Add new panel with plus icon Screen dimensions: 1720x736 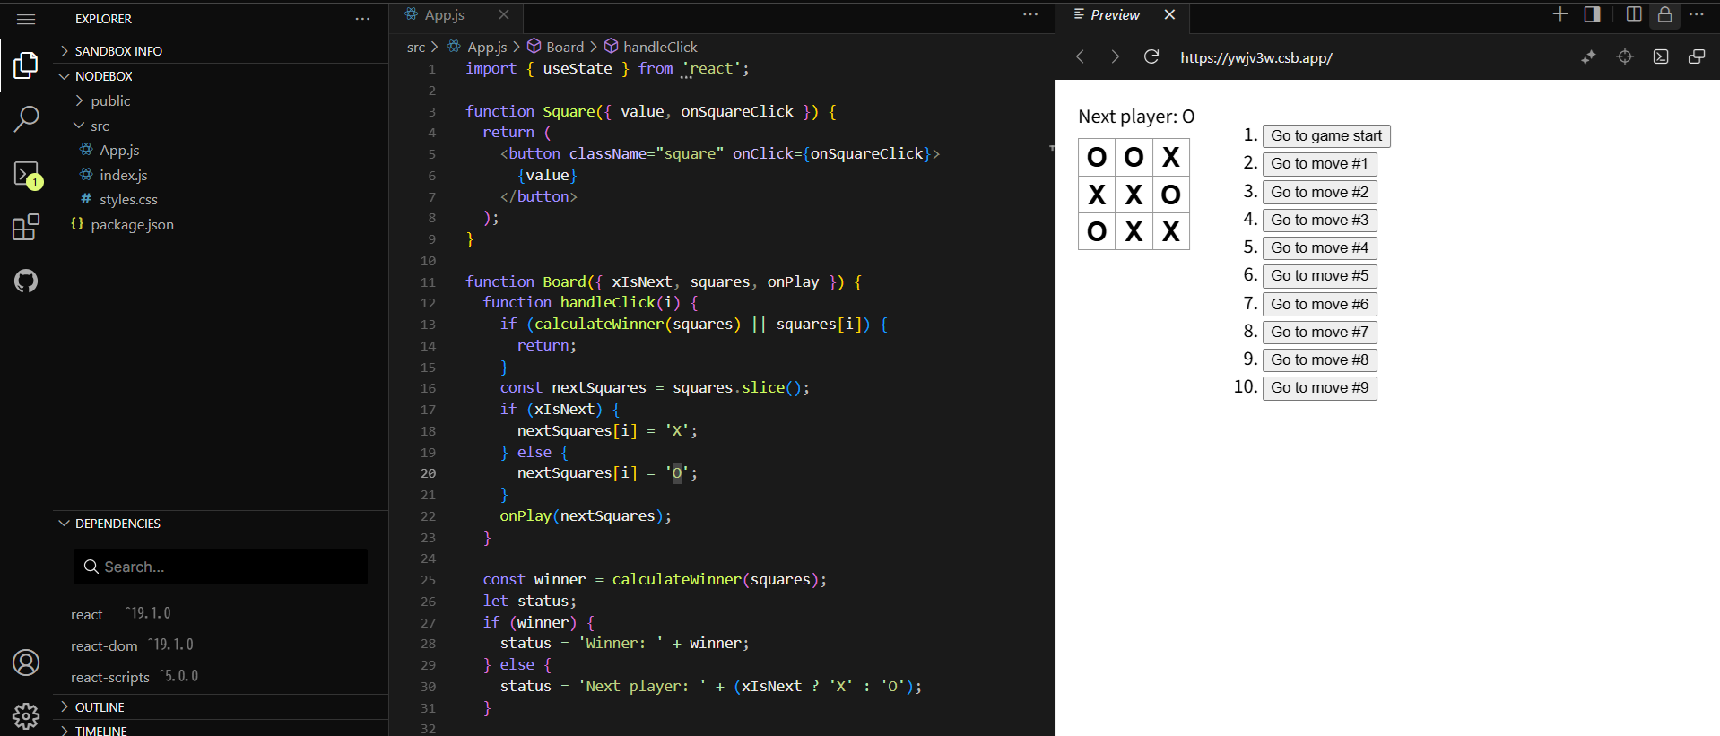[x=1560, y=14]
